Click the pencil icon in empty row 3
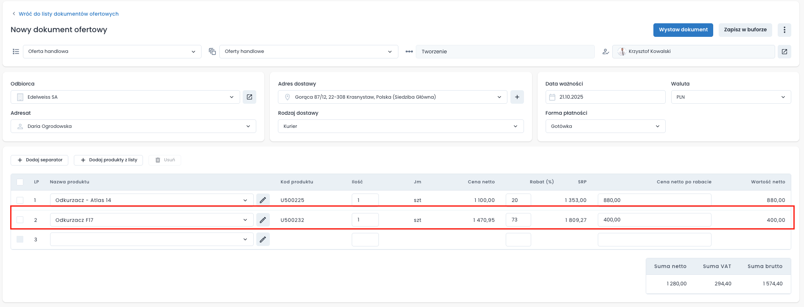This screenshot has height=307, width=804. click(263, 240)
